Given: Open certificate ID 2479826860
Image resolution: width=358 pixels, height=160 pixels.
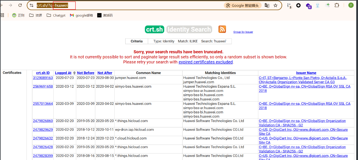Looking at the screenshot, I should (x=43, y=121).
